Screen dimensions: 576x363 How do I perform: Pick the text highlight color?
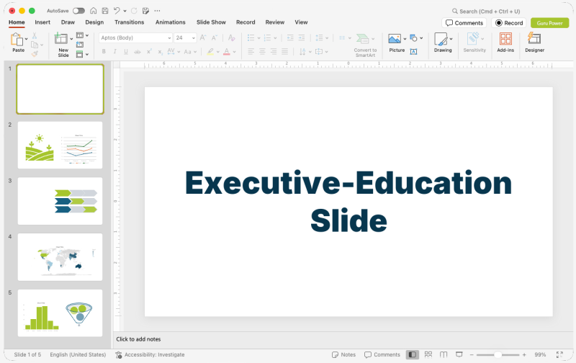(210, 52)
